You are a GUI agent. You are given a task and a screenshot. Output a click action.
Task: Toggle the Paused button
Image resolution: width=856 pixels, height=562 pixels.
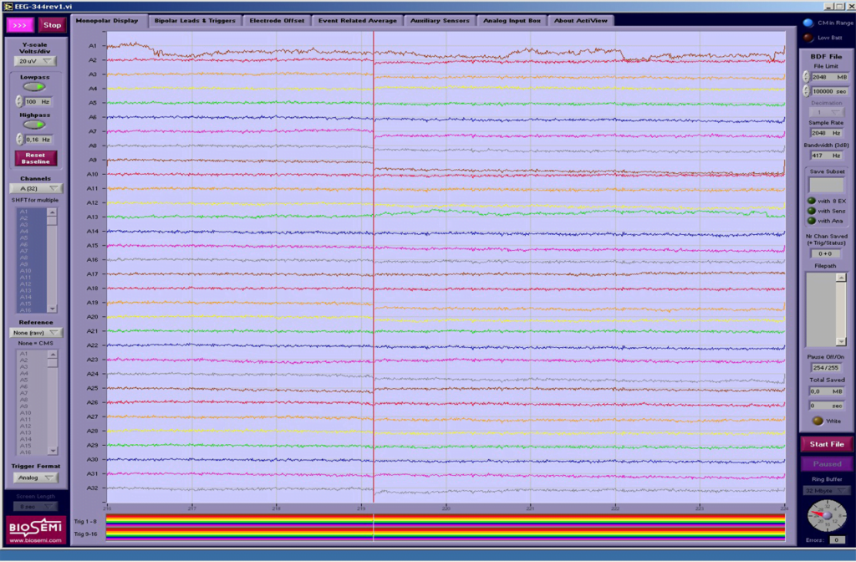click(827, 463)
